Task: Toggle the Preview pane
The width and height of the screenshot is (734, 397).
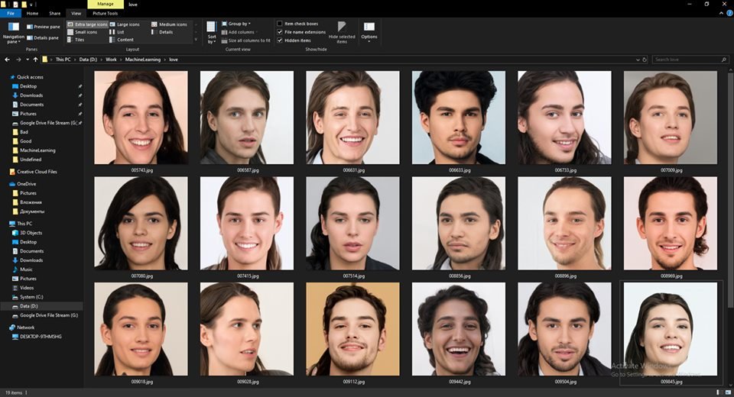Action: pos(44,27)
